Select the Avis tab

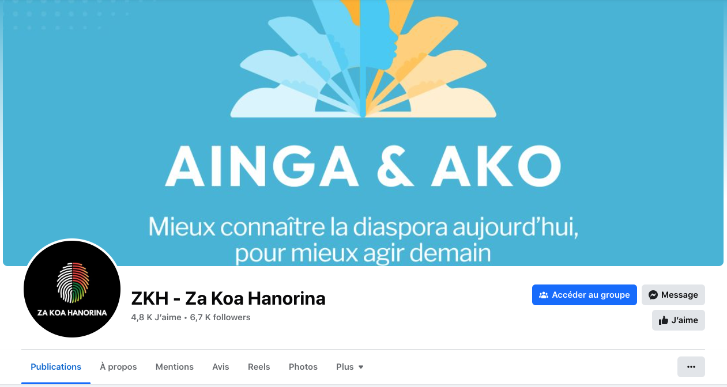click(x=221, y=367)
